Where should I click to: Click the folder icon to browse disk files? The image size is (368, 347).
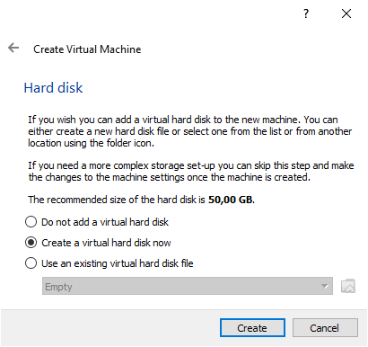pyautogui.click(x=348, y=286)
